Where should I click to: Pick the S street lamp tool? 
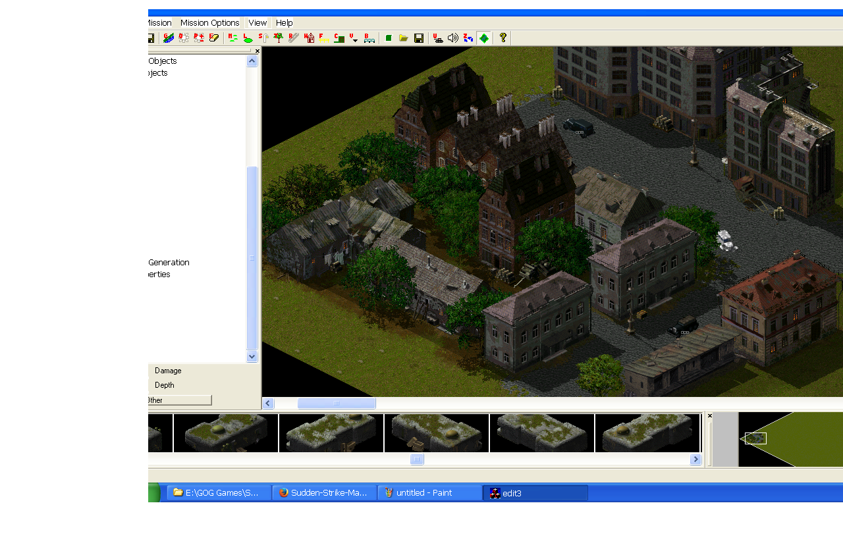[x=263, y=38]
